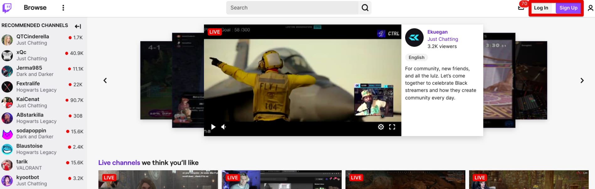The image size is (595, 189).
Task: Open Ekuegan channel avatar
Action: click(414, 38)
